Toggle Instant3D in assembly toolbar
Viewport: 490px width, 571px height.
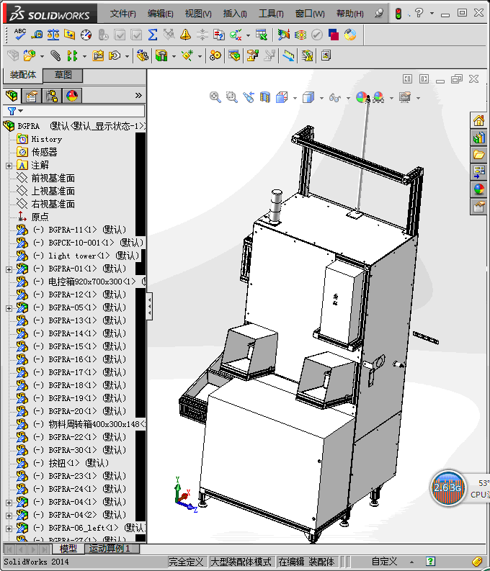pos(288,55)
